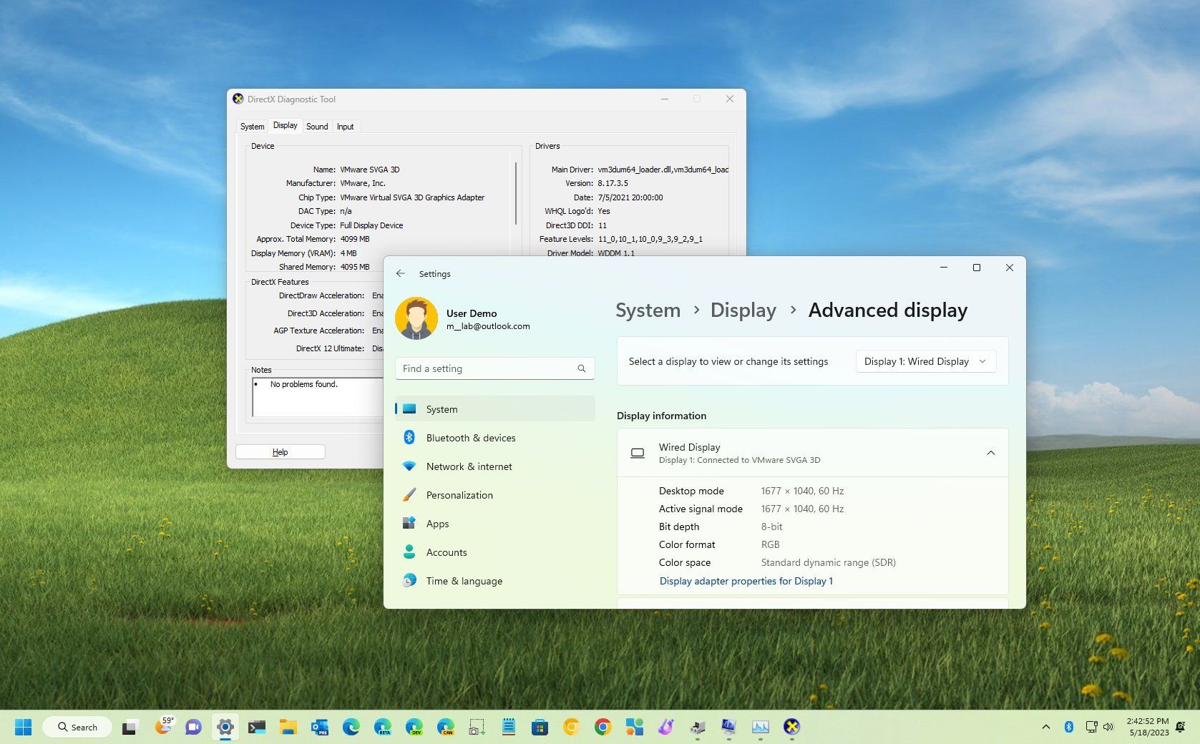Open Google Chrome from the taskbar
Image resolution: width=1200 pixels, height=744 pixels.
coord(603,727)
